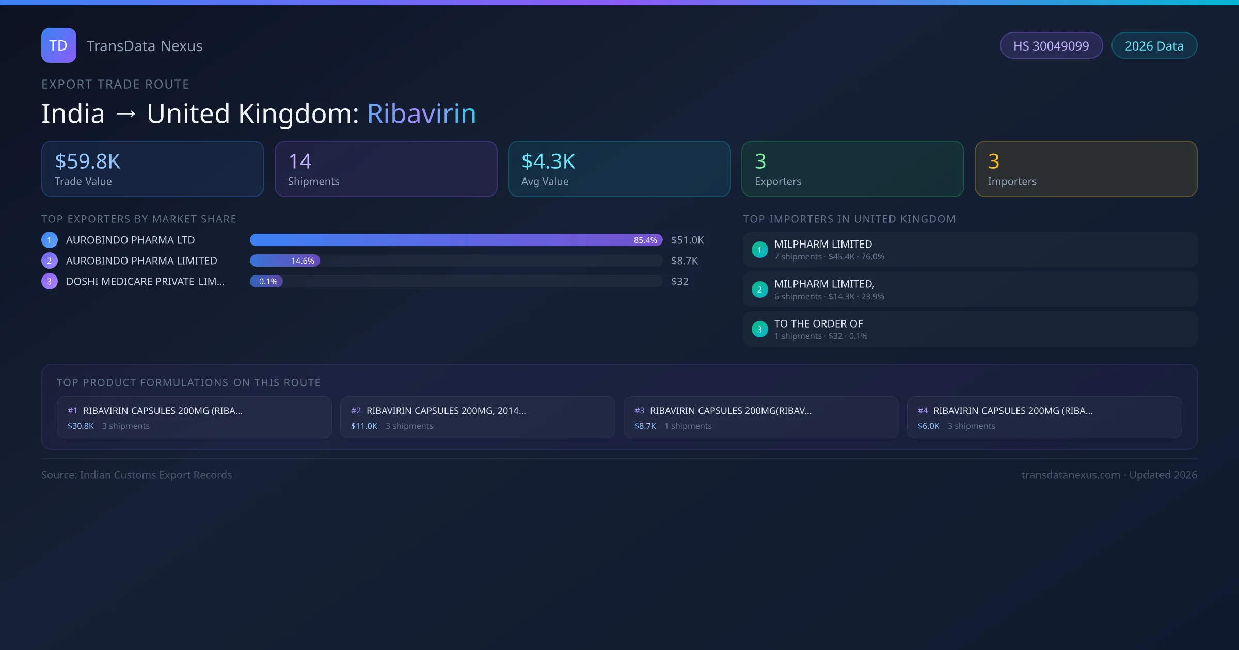Click rank 3 badge beside Doshi Medicare
Viewport: 1239px width, 650px height.
click(x=50, y=281)
